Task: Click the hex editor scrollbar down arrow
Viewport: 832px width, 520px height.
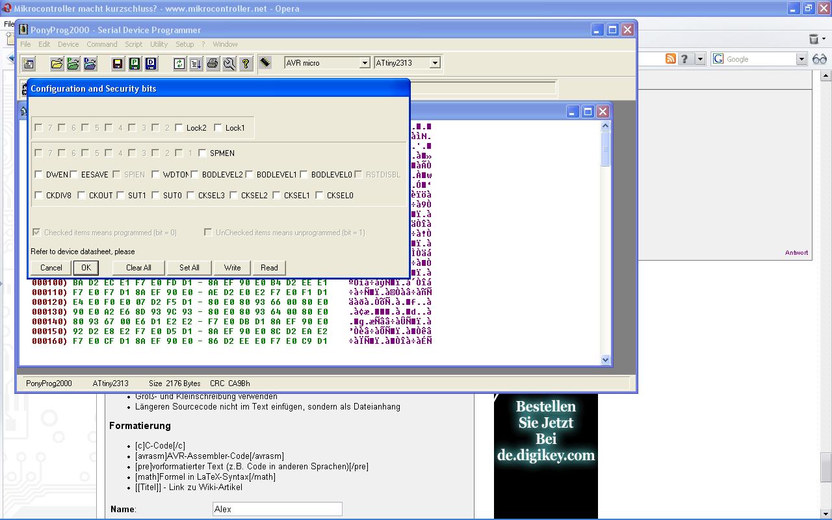Action: 605,359
